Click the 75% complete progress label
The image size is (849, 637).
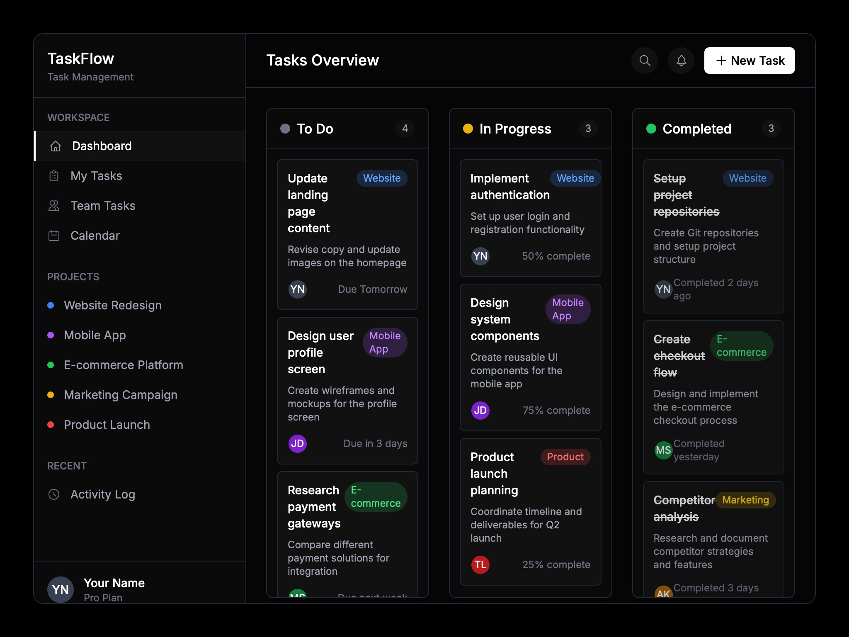pyautogui.click(x=556, y=411)
